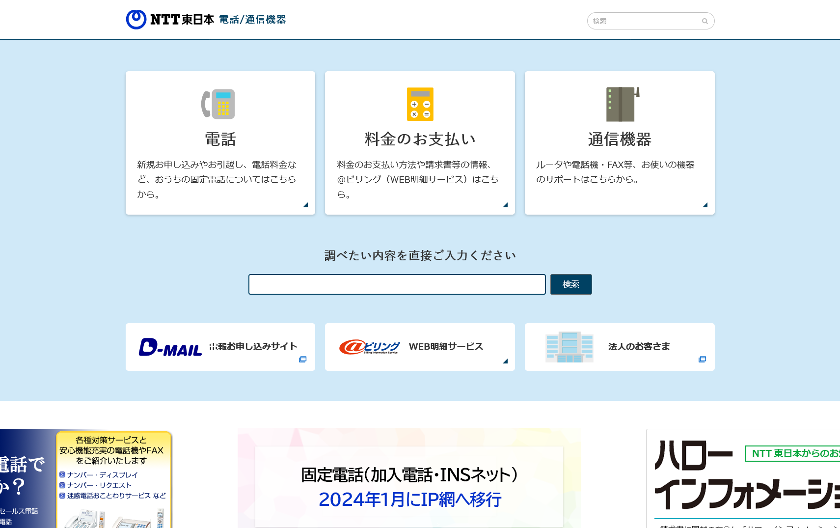Open the WEB明細サービス card expander arrow
The width and height of the screenshot is (840, 528).
(505, 361)
